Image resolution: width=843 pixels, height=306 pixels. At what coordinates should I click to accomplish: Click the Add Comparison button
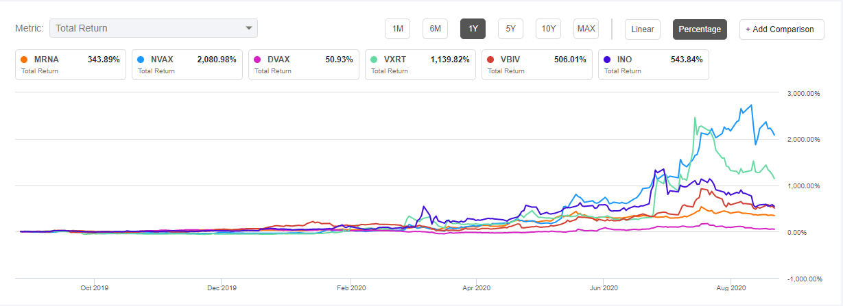781,29
